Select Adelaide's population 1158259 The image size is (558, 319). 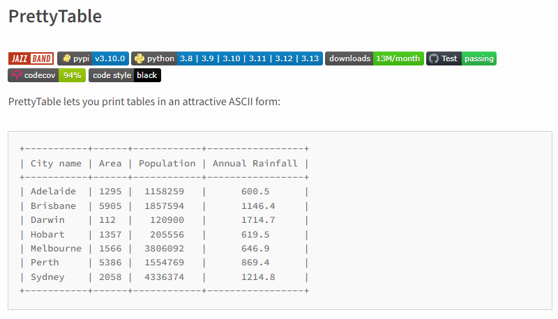(x=164, y=192)
